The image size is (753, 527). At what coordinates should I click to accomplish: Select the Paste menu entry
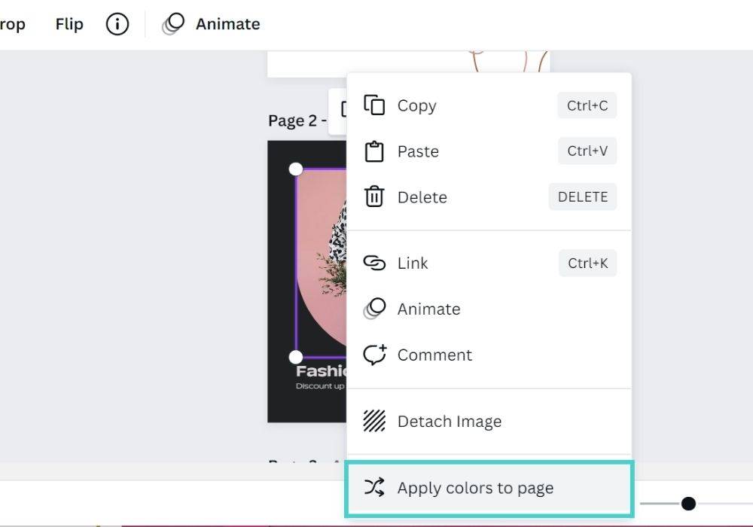point(489,151)
